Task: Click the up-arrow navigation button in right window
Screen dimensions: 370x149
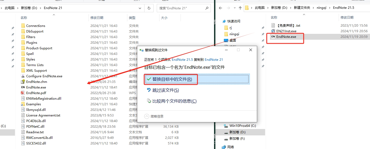Action: point(240,8)
